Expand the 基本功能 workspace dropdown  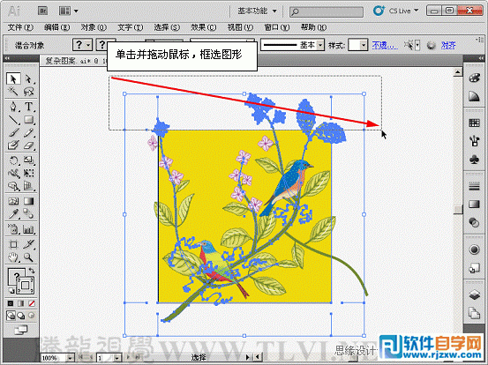(x=257, y=11)
